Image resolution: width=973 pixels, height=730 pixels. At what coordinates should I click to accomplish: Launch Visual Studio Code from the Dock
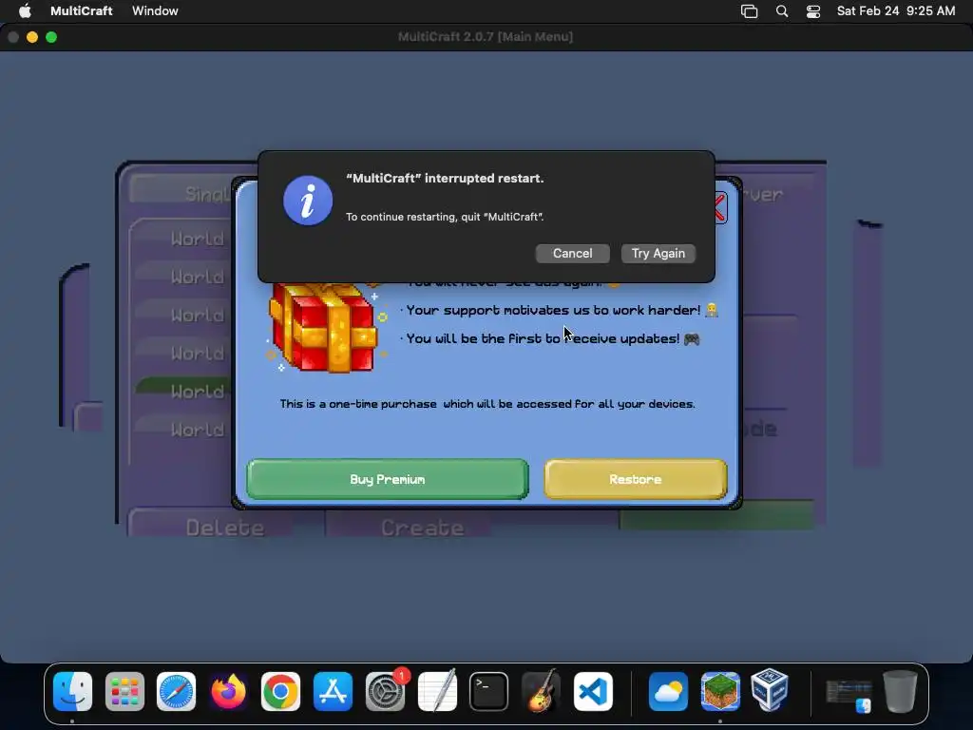pos(593,692)
